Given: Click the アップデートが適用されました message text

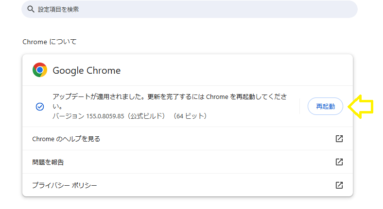Looking at the screenshot, I should tap(170, 101).
